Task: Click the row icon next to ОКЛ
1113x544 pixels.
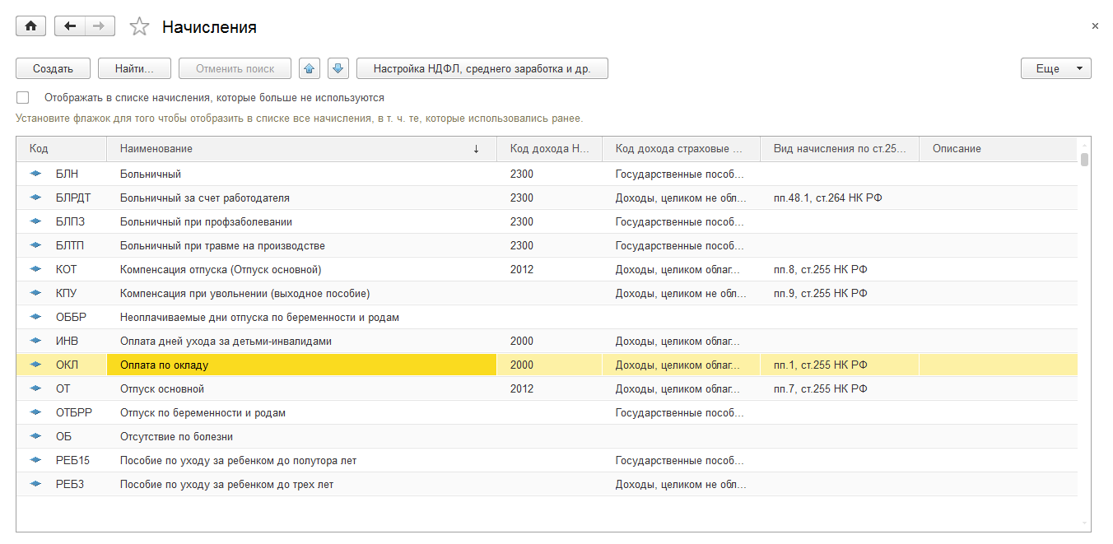Action: tap(35, 365)
